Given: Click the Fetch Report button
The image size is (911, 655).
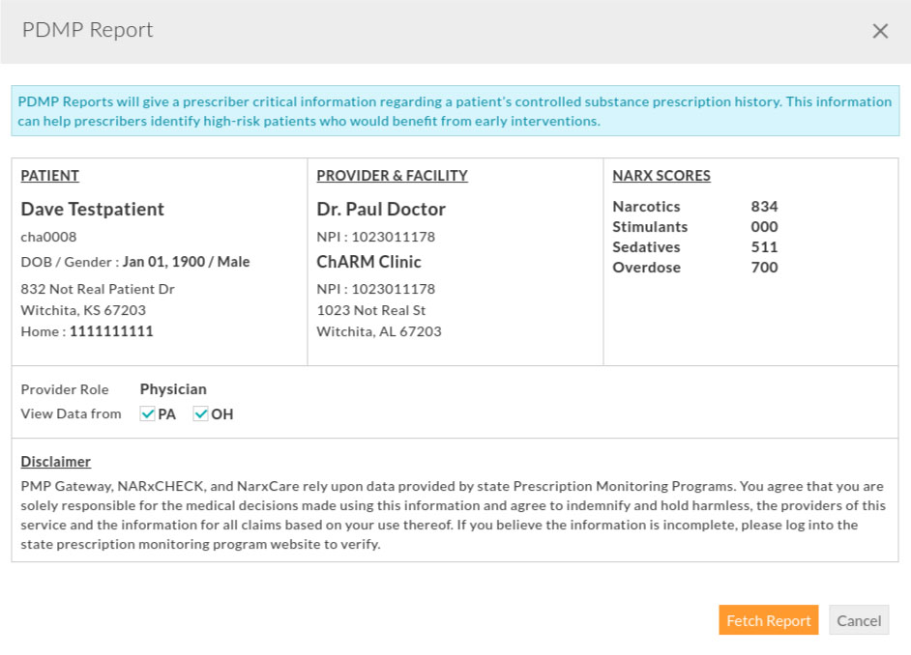Looking at the screenshot, I should point(768,619).
